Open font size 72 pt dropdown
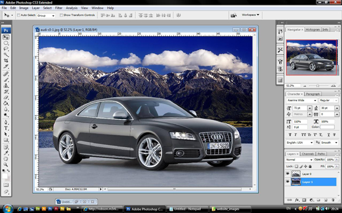This screenshot has width=342, height=213. tap(310, 108)
